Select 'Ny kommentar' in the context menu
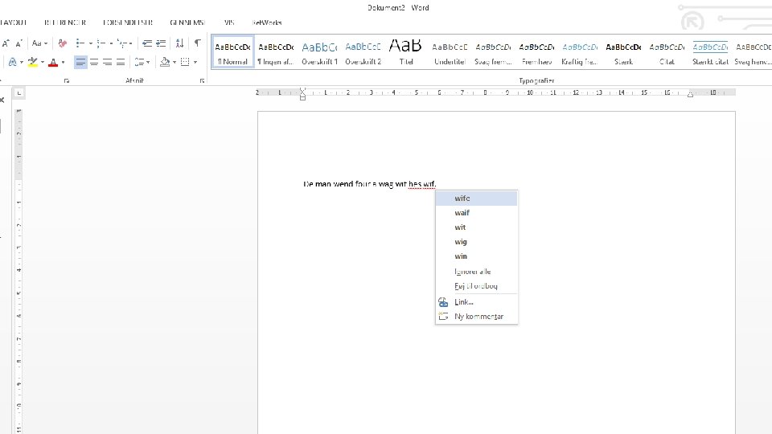This screenshot has width=772, height=434. [478, 317]
